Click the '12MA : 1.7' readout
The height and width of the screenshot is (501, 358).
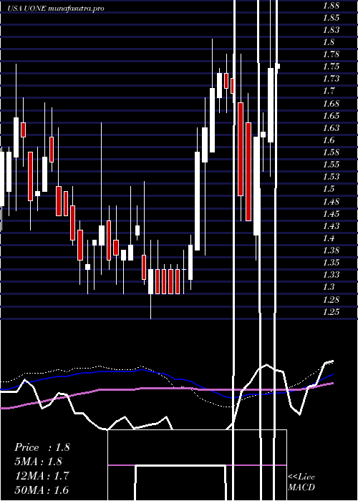(x=42, y=476)
